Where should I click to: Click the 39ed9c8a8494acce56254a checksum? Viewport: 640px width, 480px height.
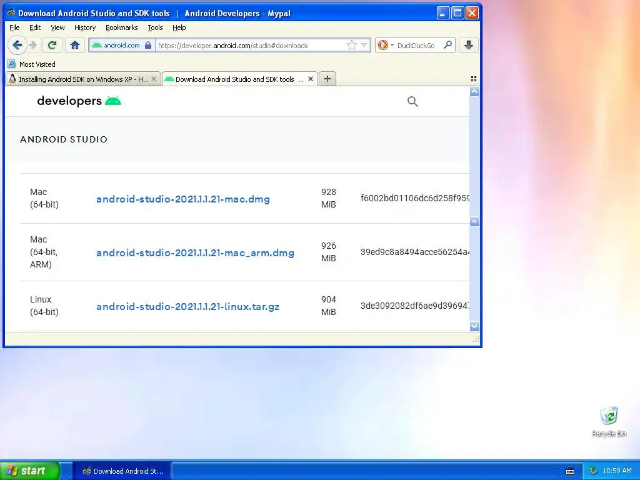coord(415,252)
